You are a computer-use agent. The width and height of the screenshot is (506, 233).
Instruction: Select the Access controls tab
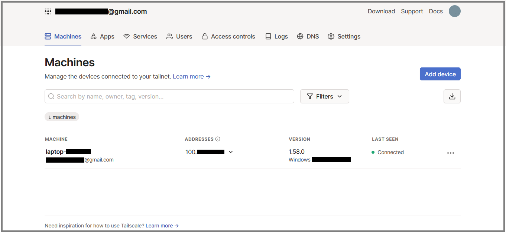[x=228, y=36]
